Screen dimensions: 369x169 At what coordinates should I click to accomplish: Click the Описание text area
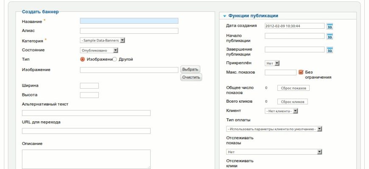tap(86, 159)
